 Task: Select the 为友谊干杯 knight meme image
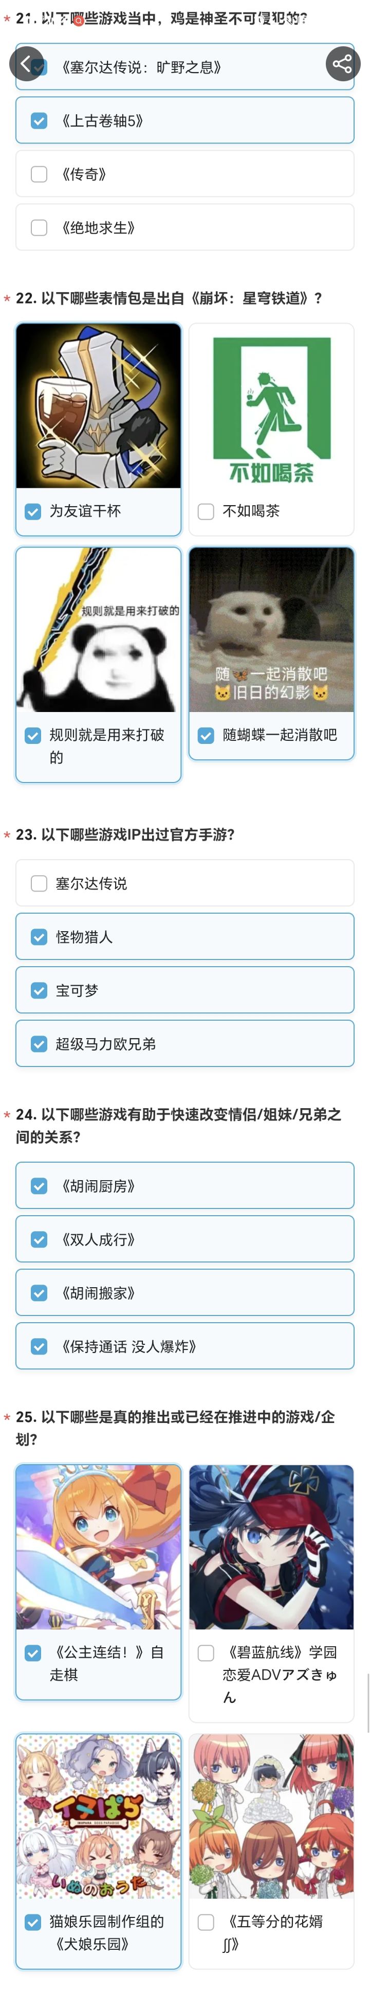[x=98, y=406]
